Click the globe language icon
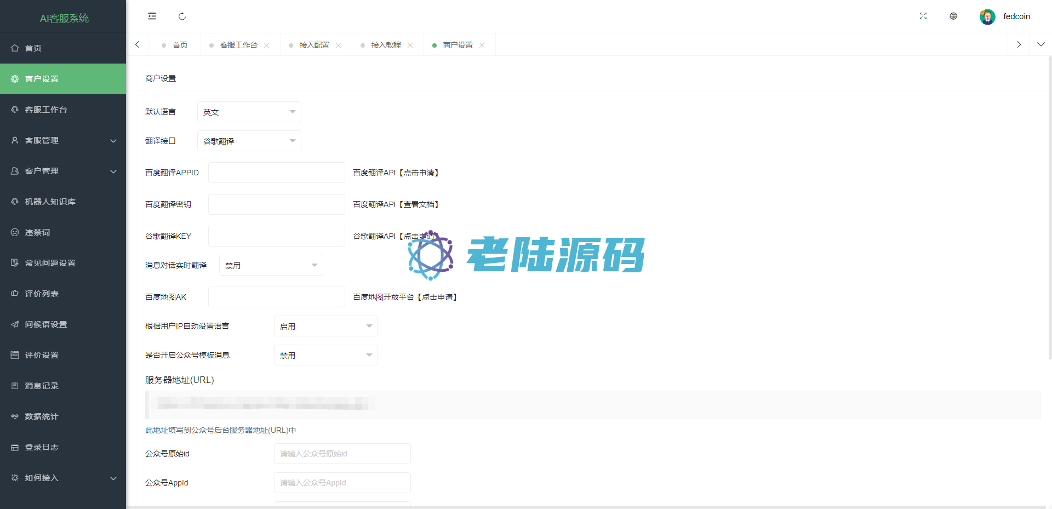This screenshot has width=1052, height=509. pyautogui.click(x=953, y=16)
